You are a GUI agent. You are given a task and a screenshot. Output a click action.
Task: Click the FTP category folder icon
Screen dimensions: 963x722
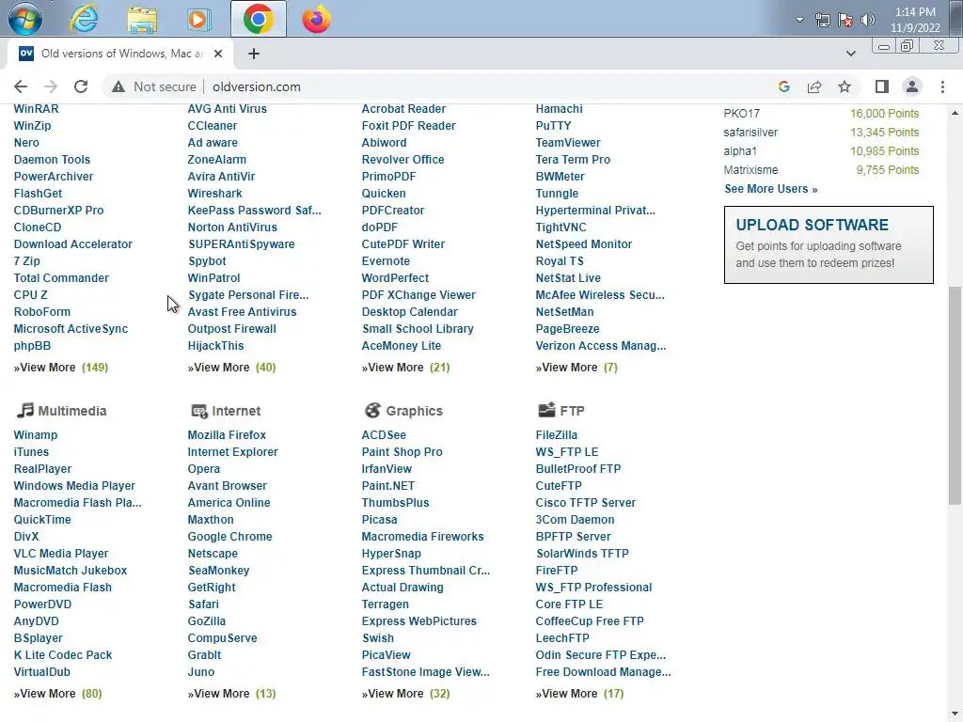(x=546, y=410)
